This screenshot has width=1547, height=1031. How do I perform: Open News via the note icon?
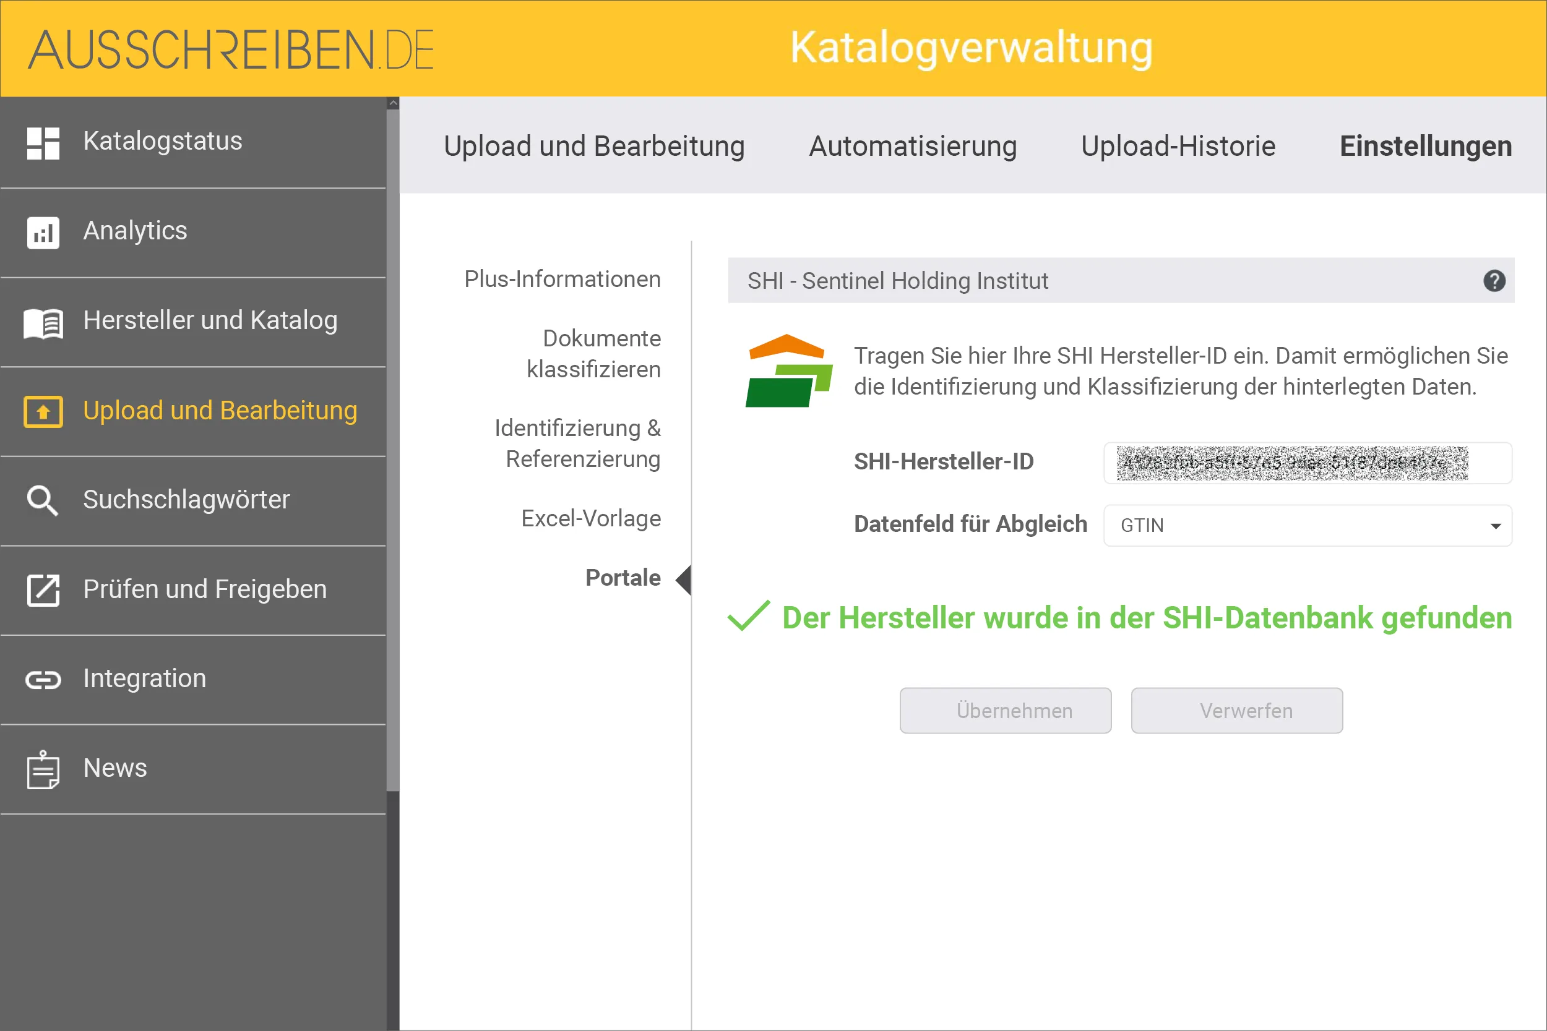tap(42, 769)
